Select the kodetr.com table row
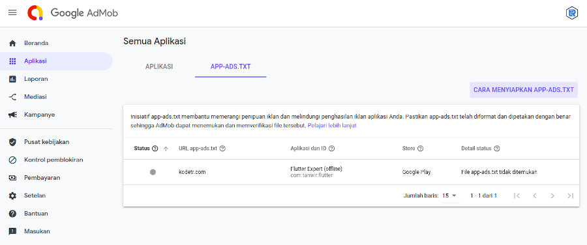 click(x=350, y=173)
